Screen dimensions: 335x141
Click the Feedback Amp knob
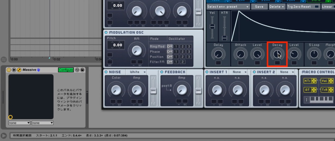(x=182, y=90)
